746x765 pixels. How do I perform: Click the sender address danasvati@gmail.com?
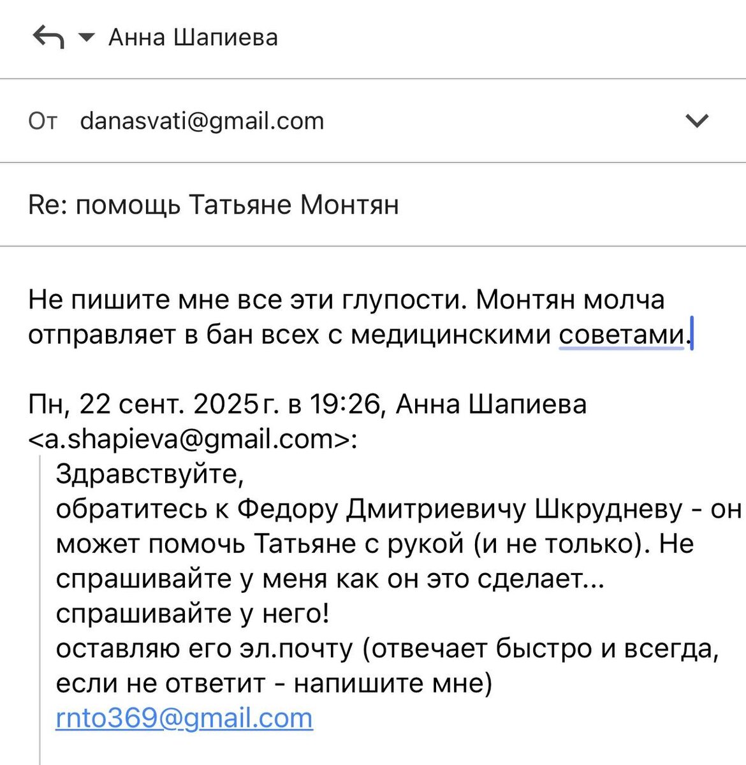coord(202,120)
